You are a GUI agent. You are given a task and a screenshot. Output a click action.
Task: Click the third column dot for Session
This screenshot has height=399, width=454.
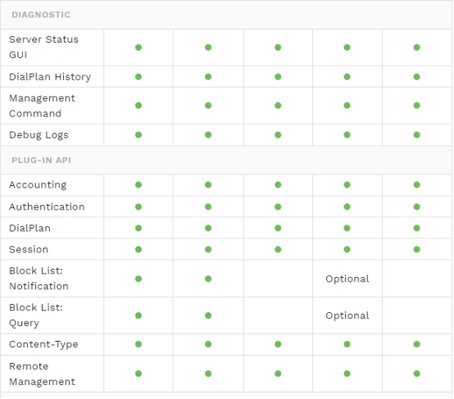279,250
